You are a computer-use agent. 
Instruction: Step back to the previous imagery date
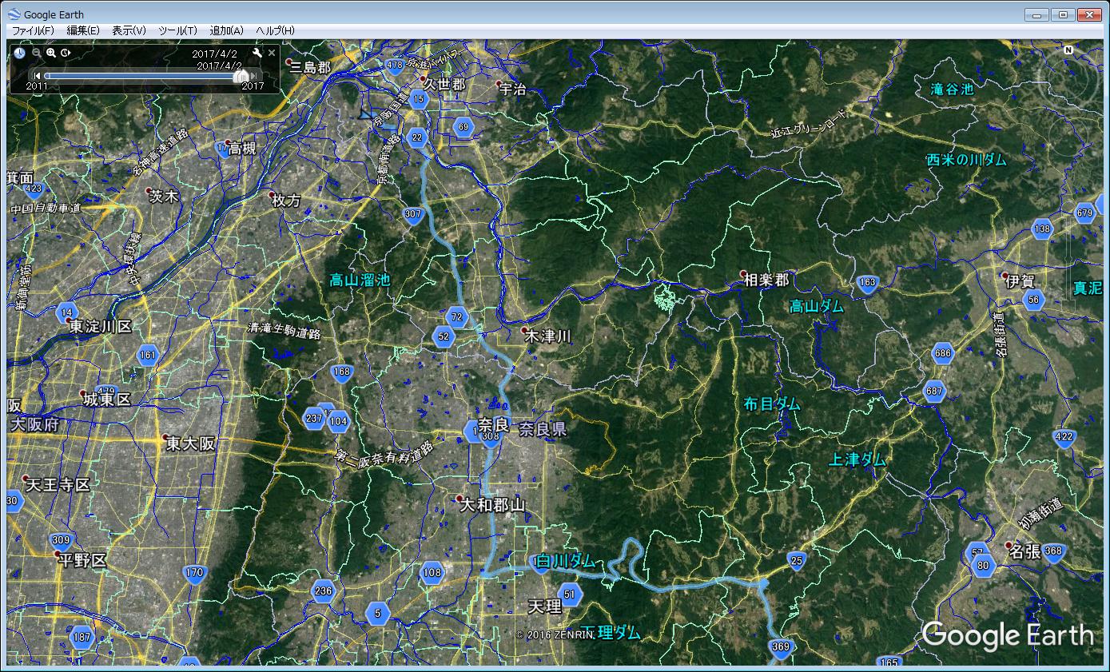pos(37,75)
